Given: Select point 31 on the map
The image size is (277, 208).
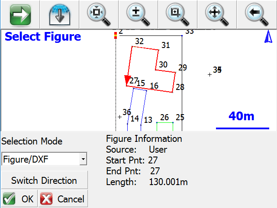Looking at the screenshot, I should point(158,50).
